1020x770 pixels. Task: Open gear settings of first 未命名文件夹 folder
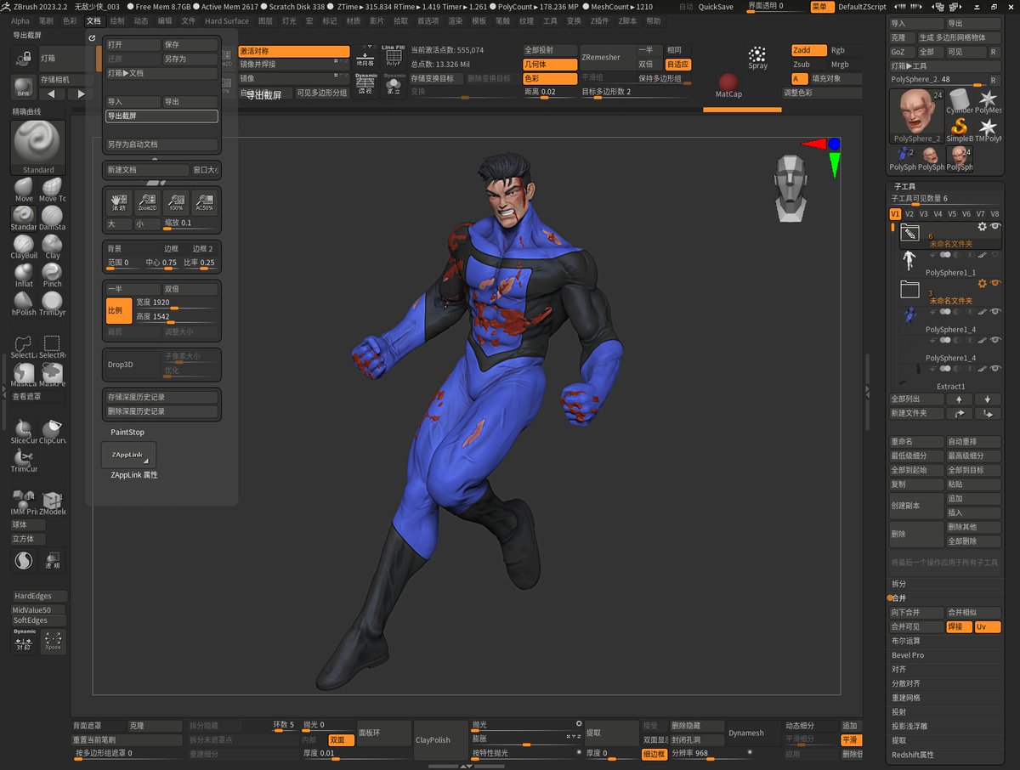983,227
